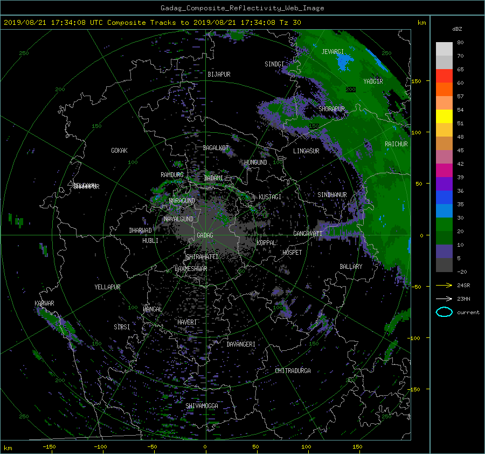This screenshot has width=485, height=454.
Task: Click the NAVALGUND city label
Action: pos(178,219)
